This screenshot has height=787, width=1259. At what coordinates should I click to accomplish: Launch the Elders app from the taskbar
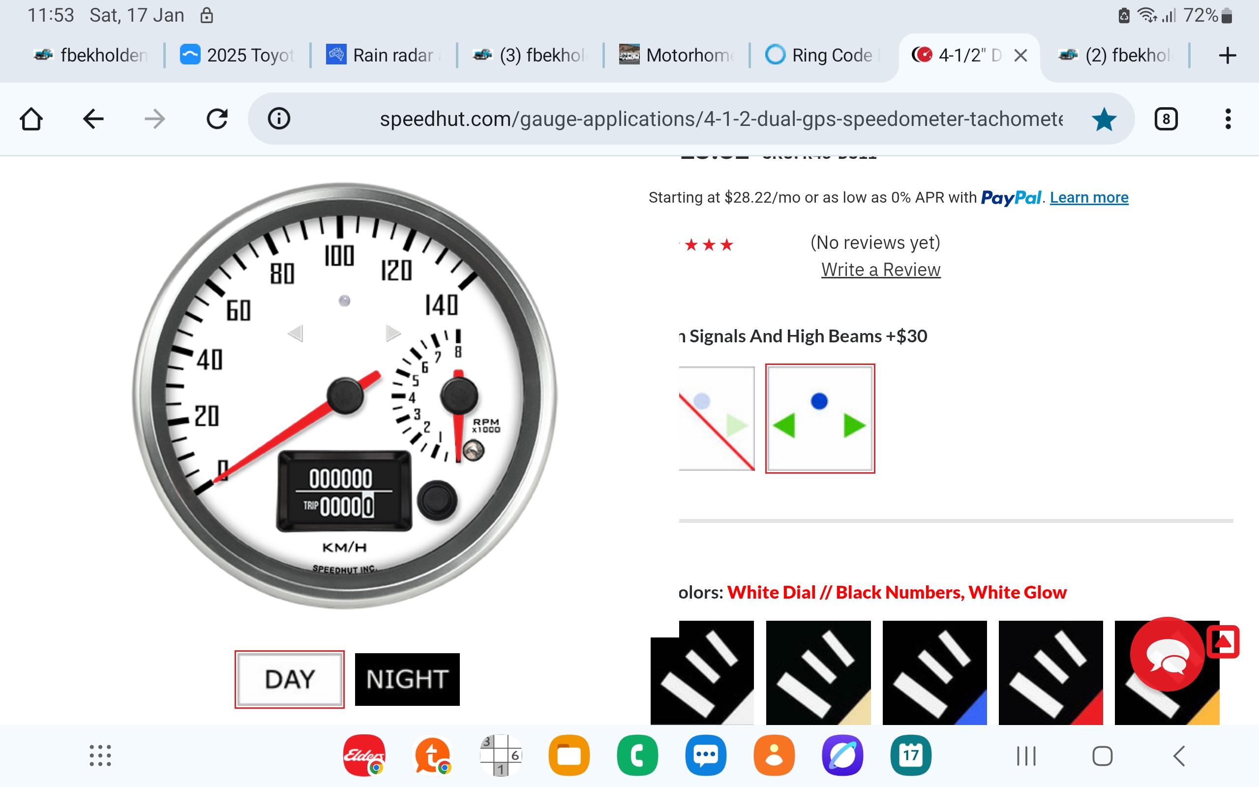tap(363, 755)
